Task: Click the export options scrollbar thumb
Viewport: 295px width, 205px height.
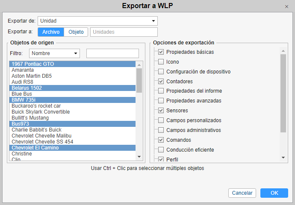Action: pyautogui.click(x=283, y=94)
